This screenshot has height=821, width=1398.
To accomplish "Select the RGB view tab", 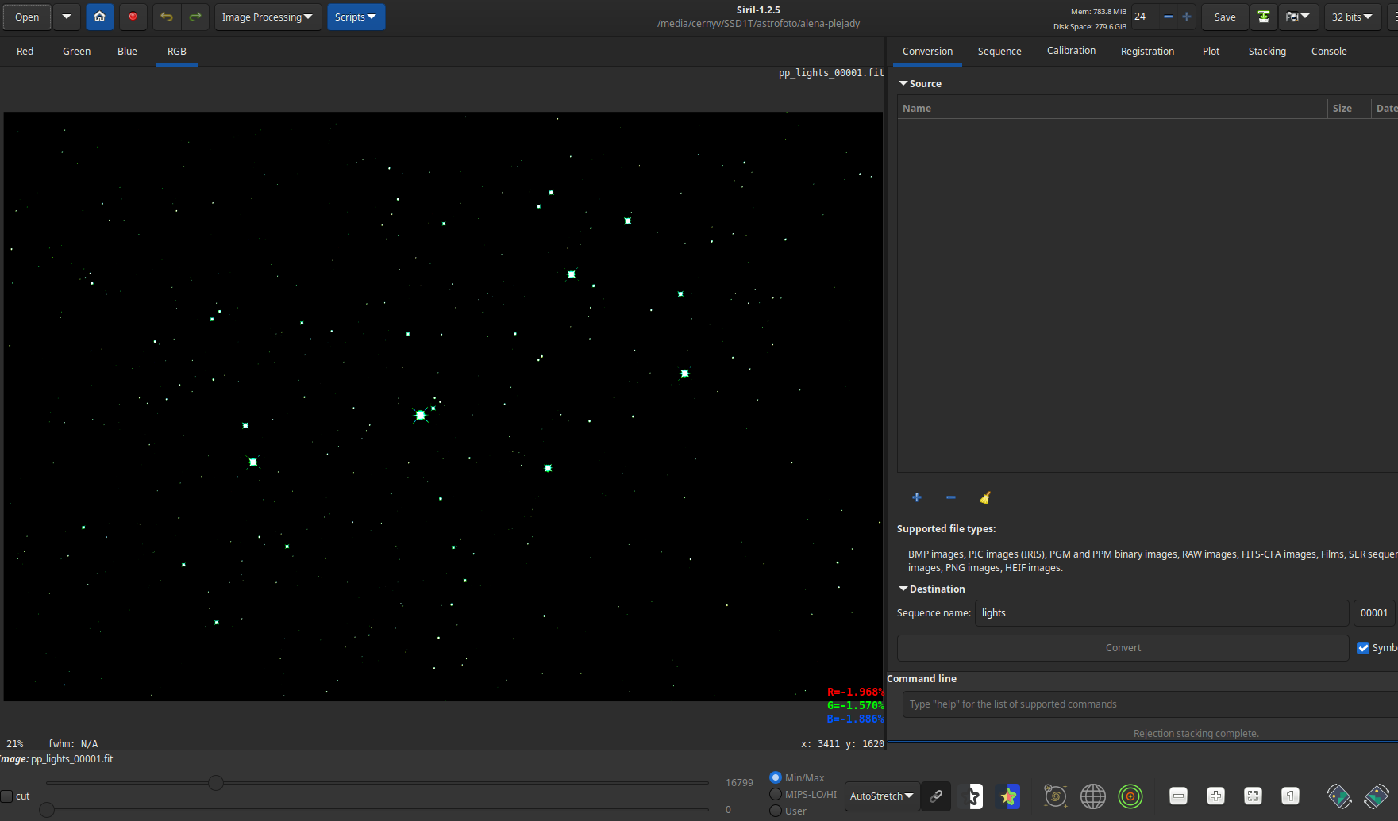I will (x=177, y=51).
